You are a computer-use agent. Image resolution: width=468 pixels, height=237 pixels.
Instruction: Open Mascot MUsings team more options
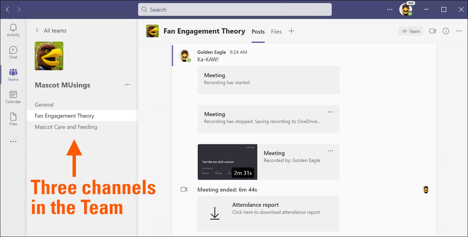[127, 85]
